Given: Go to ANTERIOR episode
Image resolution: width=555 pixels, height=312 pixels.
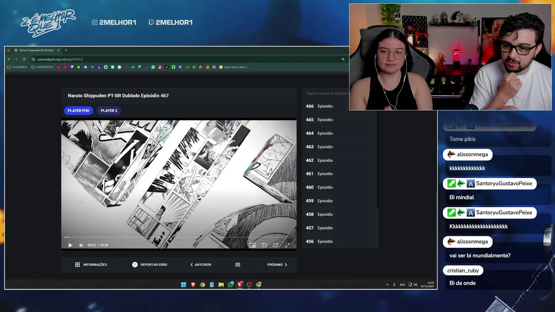Looking at the screenshot, I should [201, 265].
